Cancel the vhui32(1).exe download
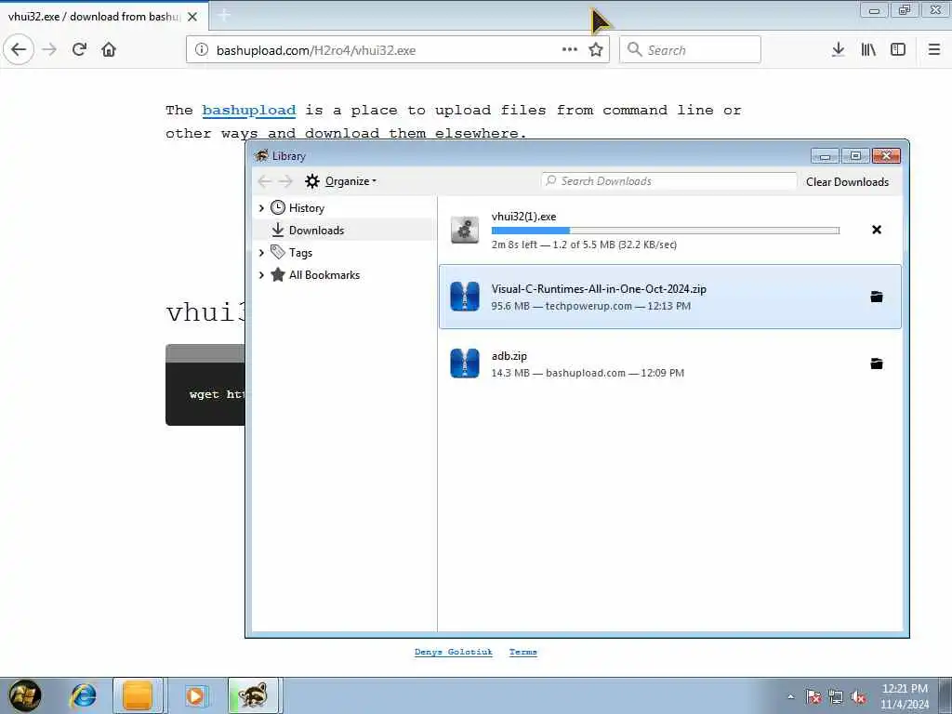952x714 pixels. pyautogui.click(x=877, y=230)
